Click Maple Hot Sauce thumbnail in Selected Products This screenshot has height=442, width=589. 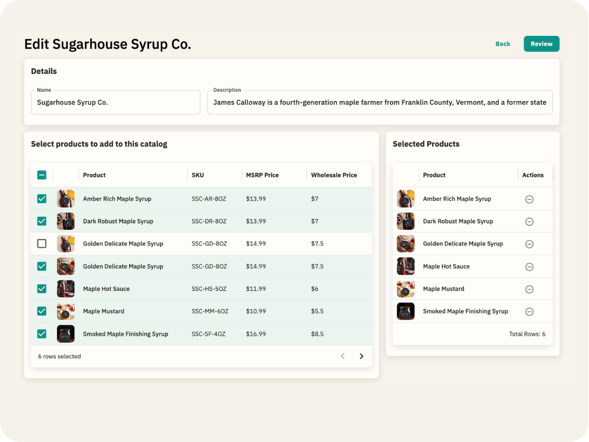pos(406,266)
